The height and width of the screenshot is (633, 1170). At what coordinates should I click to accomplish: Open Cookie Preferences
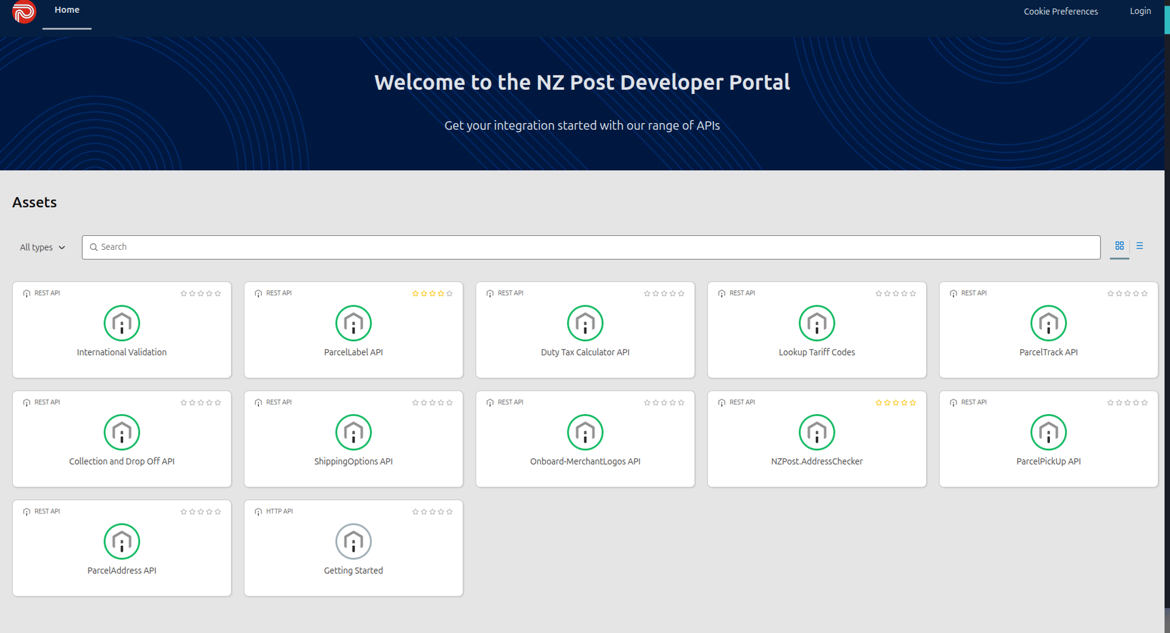(1060, 12)
